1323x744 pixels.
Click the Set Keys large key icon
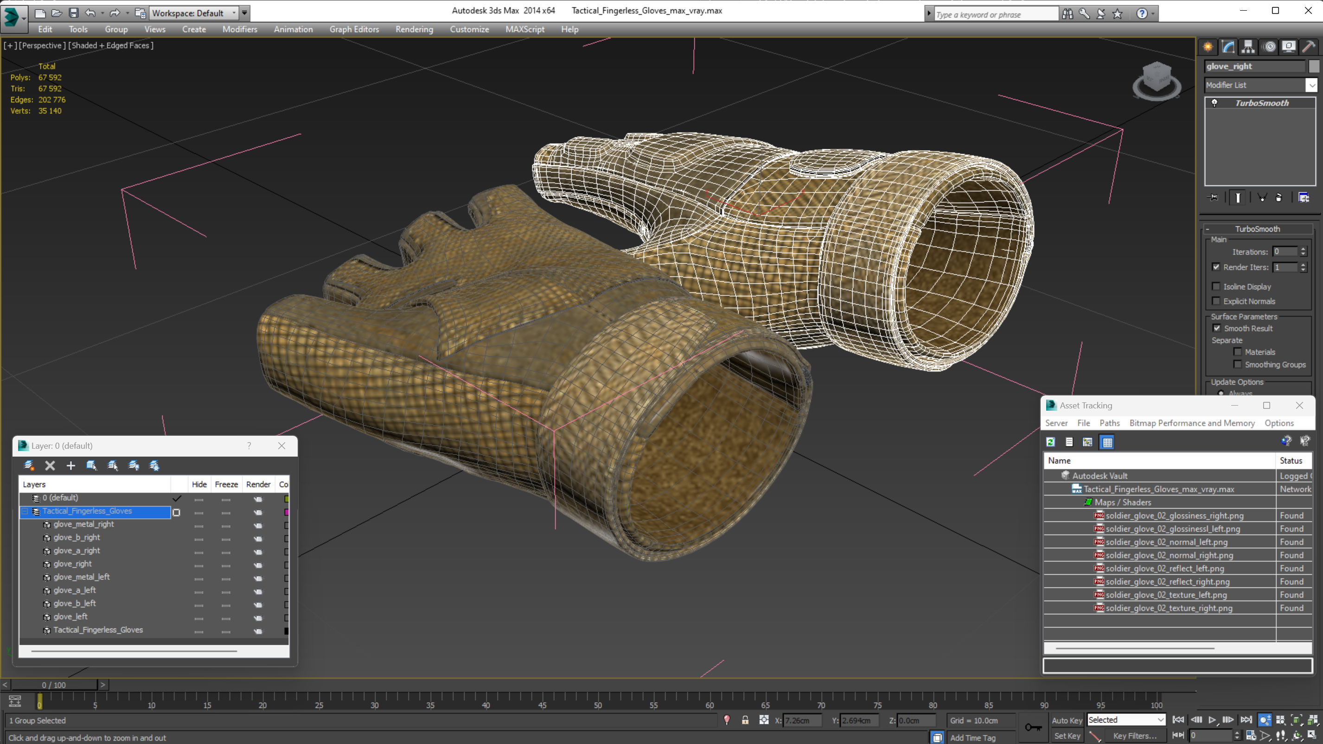click(1033, 727)
